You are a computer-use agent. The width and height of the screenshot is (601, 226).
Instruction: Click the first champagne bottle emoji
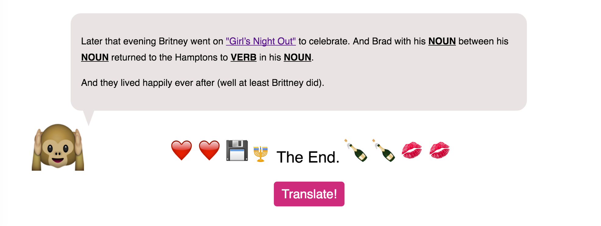coord(356,150)
